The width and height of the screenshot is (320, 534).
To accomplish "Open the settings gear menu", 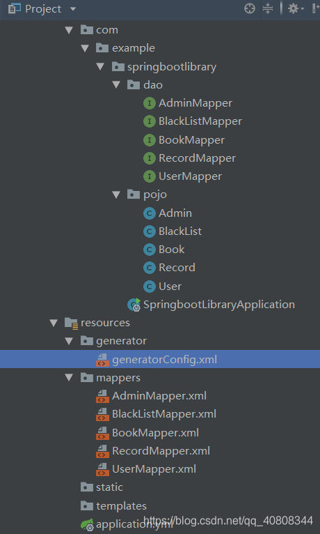I will click(x=296, y=8).
